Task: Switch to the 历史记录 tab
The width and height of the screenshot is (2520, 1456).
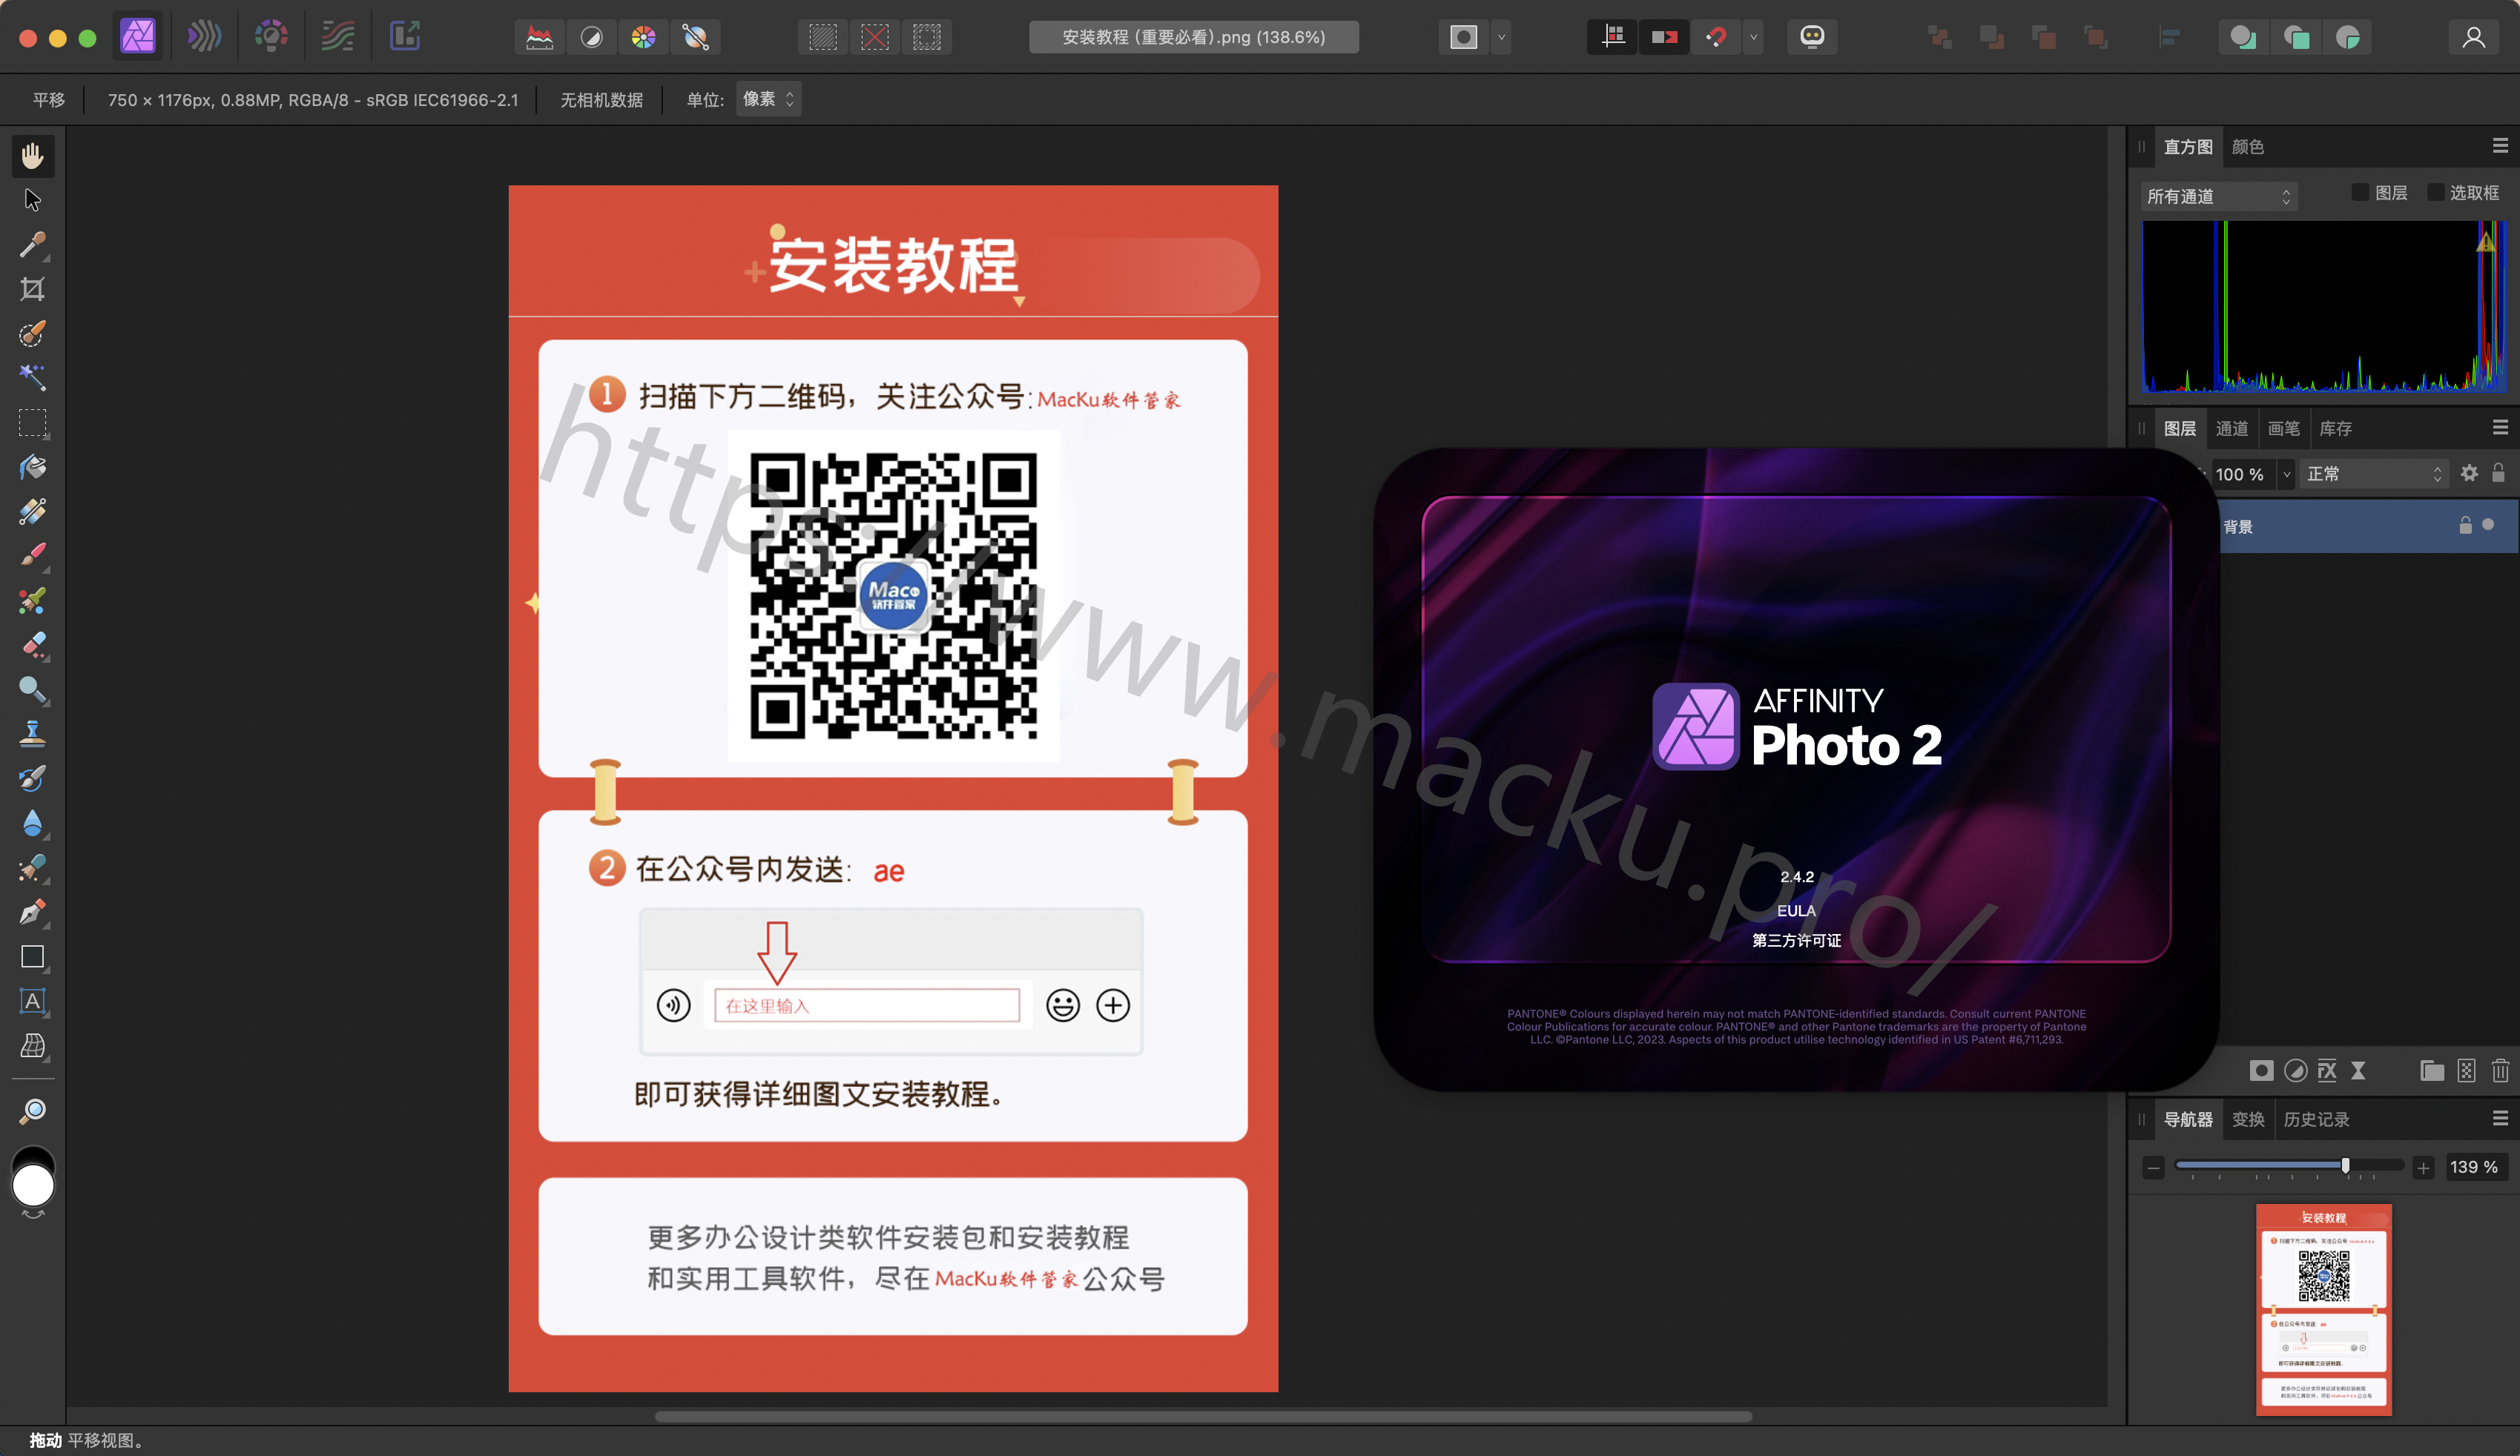Action: click(2316, 1119)
